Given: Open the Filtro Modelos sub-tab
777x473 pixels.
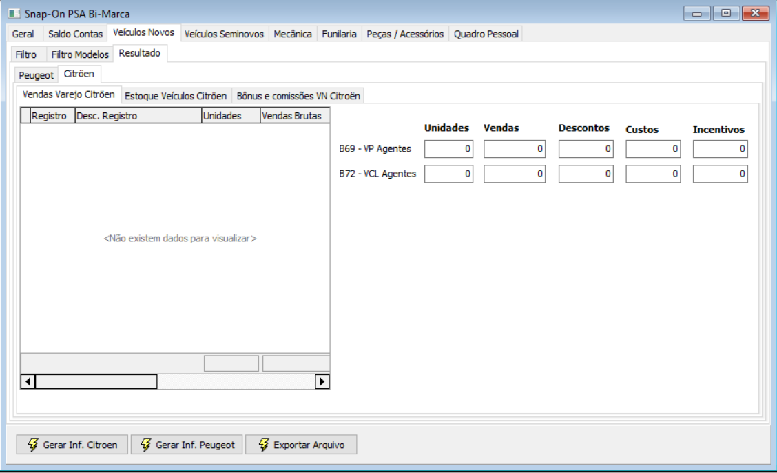Looking at the screenshot, I should (80, 54).
